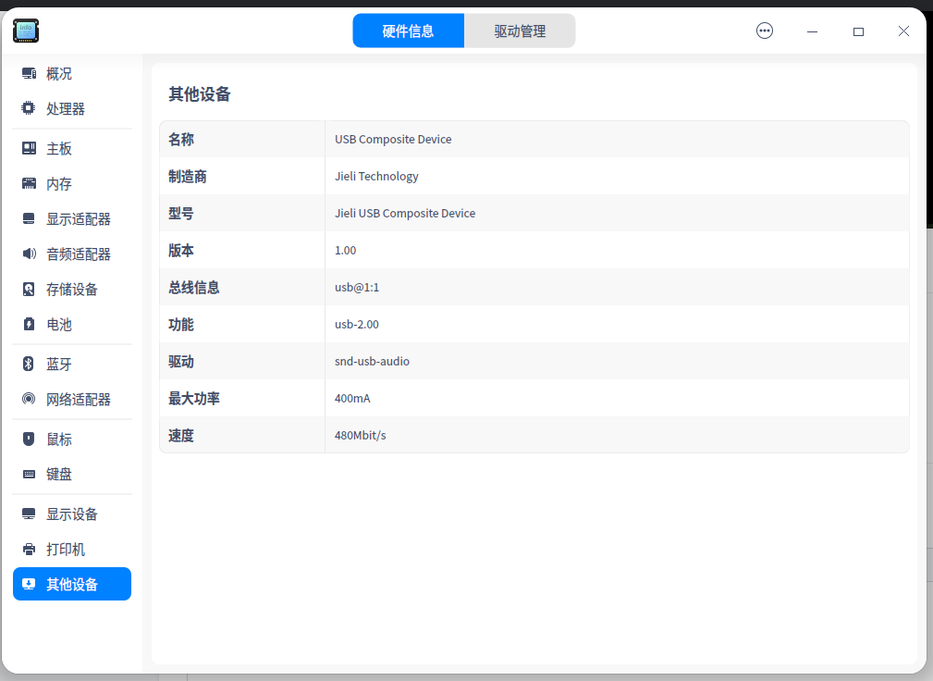The width and height of the screenshot is (933, 681).
Task: Click the Device Manager app logo icon
Action: click(x=26, y=31)
